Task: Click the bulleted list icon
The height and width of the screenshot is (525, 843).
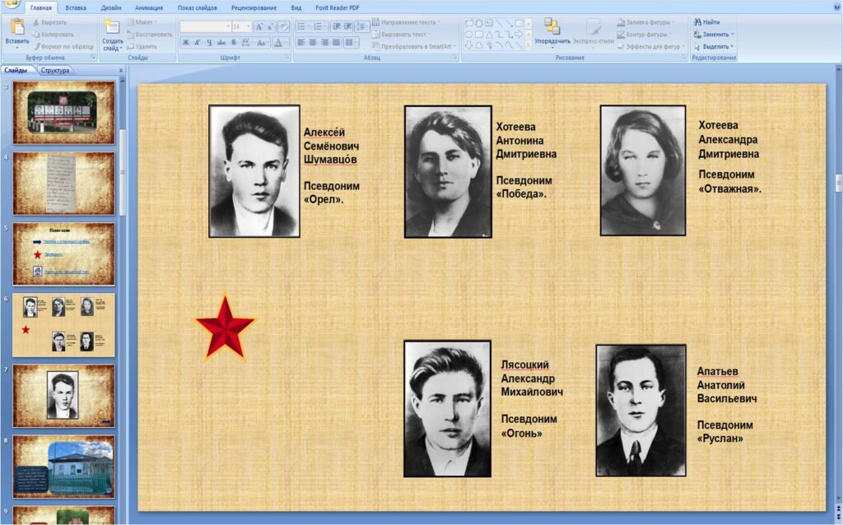Action: [x=301, y=26]
